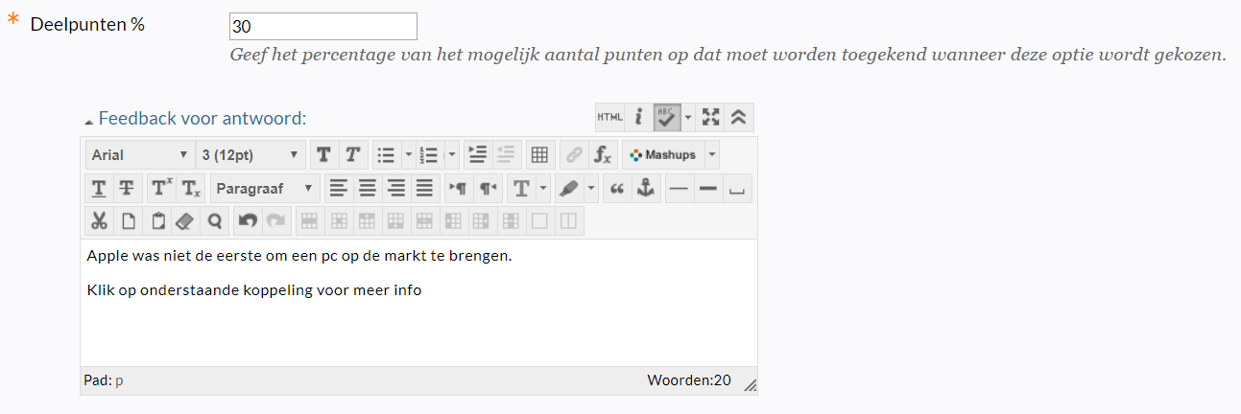
Task: Pick highlight color with marker icon
Action: pos(568,188)
